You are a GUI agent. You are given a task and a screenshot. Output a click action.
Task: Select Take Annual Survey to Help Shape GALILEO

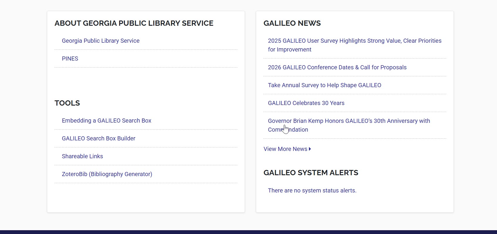click(324, 85)
